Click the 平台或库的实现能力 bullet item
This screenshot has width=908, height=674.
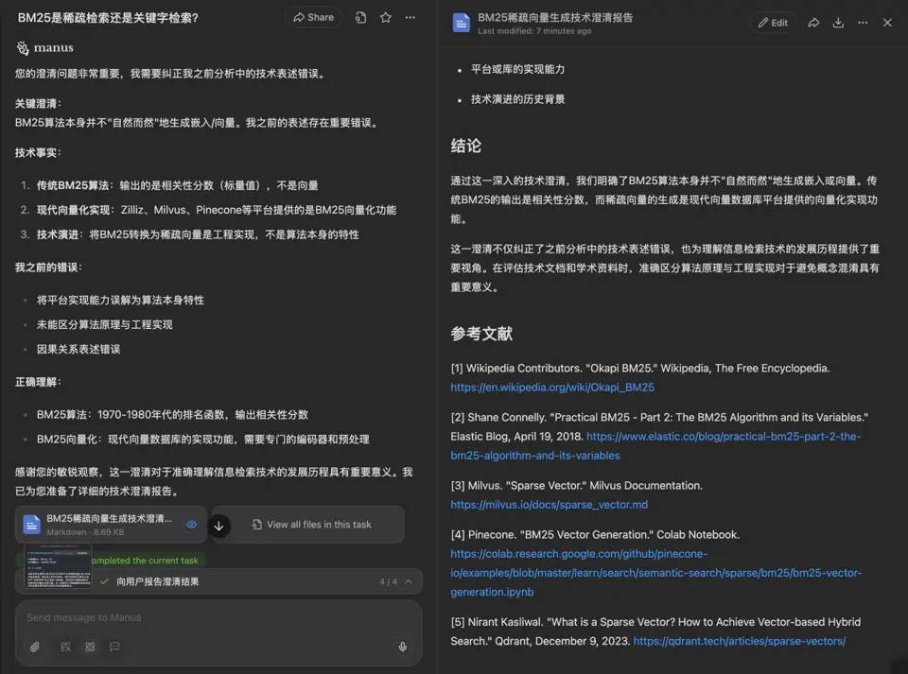[x=517, y=69]
